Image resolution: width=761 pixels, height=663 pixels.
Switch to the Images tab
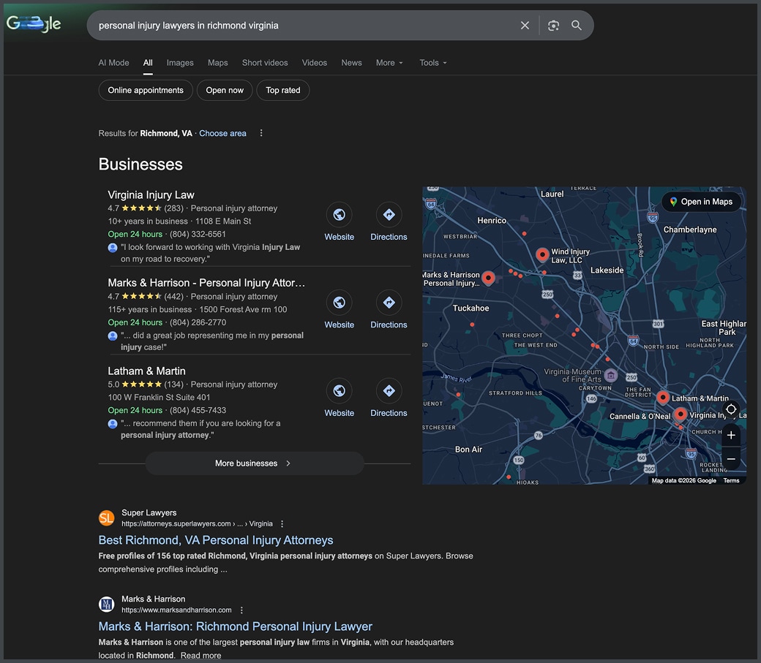[x=180, y=63]
